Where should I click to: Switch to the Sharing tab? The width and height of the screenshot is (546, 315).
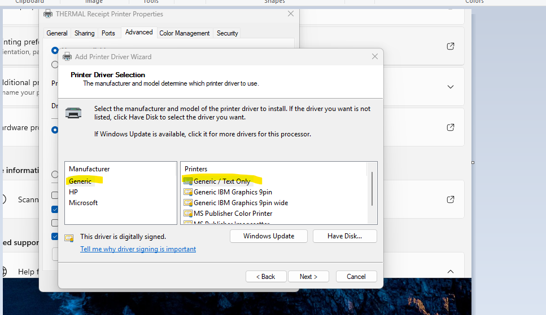tap(84, 33)
